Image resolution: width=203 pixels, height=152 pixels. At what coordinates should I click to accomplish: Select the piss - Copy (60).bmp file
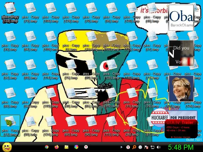pos(71,126)
